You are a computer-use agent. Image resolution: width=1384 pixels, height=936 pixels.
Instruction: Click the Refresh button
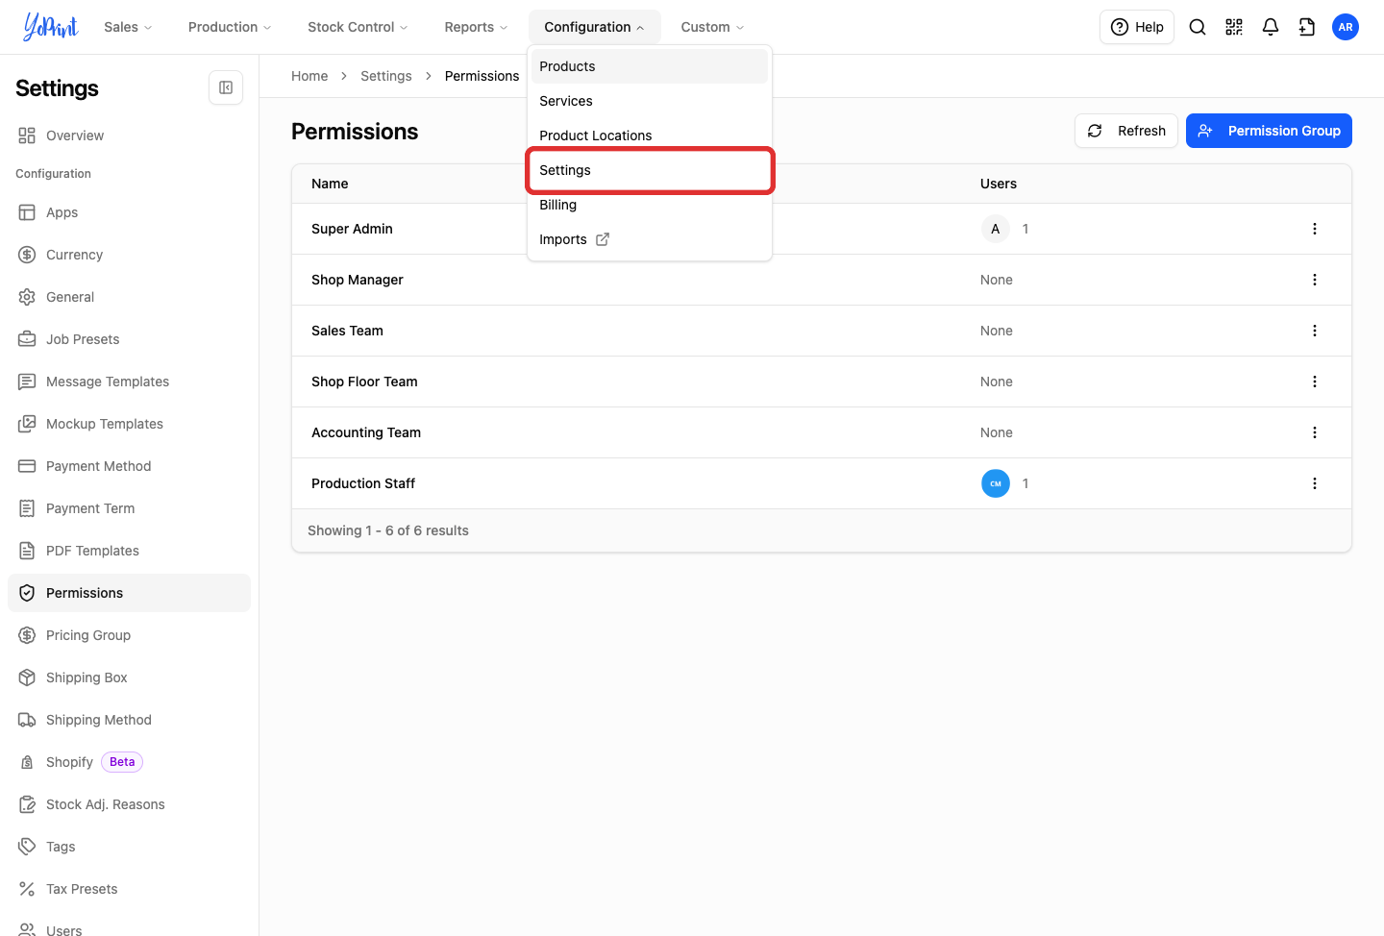coord(1126,131)
